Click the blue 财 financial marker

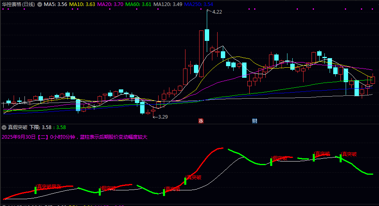pyautogui.click(x=255, y=121)
